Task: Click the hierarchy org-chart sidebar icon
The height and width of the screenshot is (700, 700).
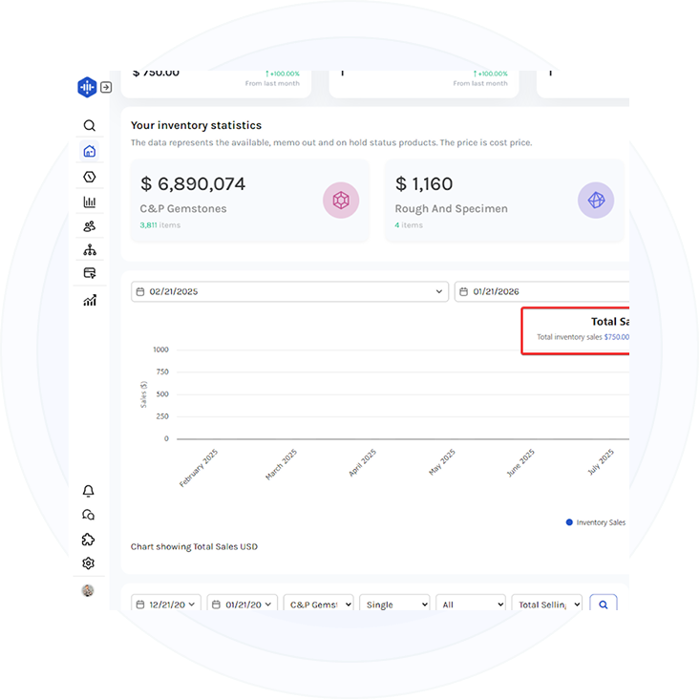Action: click(x=89, y=250)
